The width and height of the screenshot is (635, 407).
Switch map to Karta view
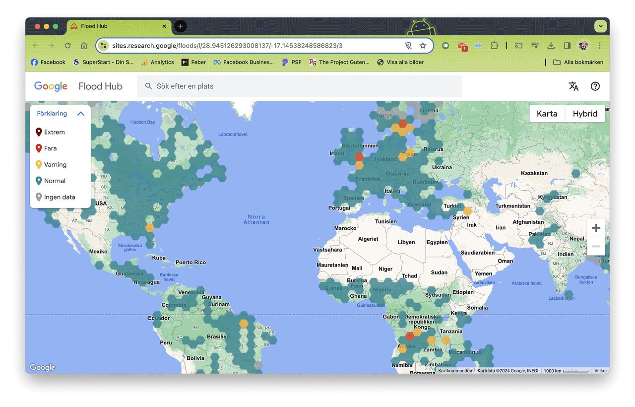pyautogui.click(x=547, y=114)
